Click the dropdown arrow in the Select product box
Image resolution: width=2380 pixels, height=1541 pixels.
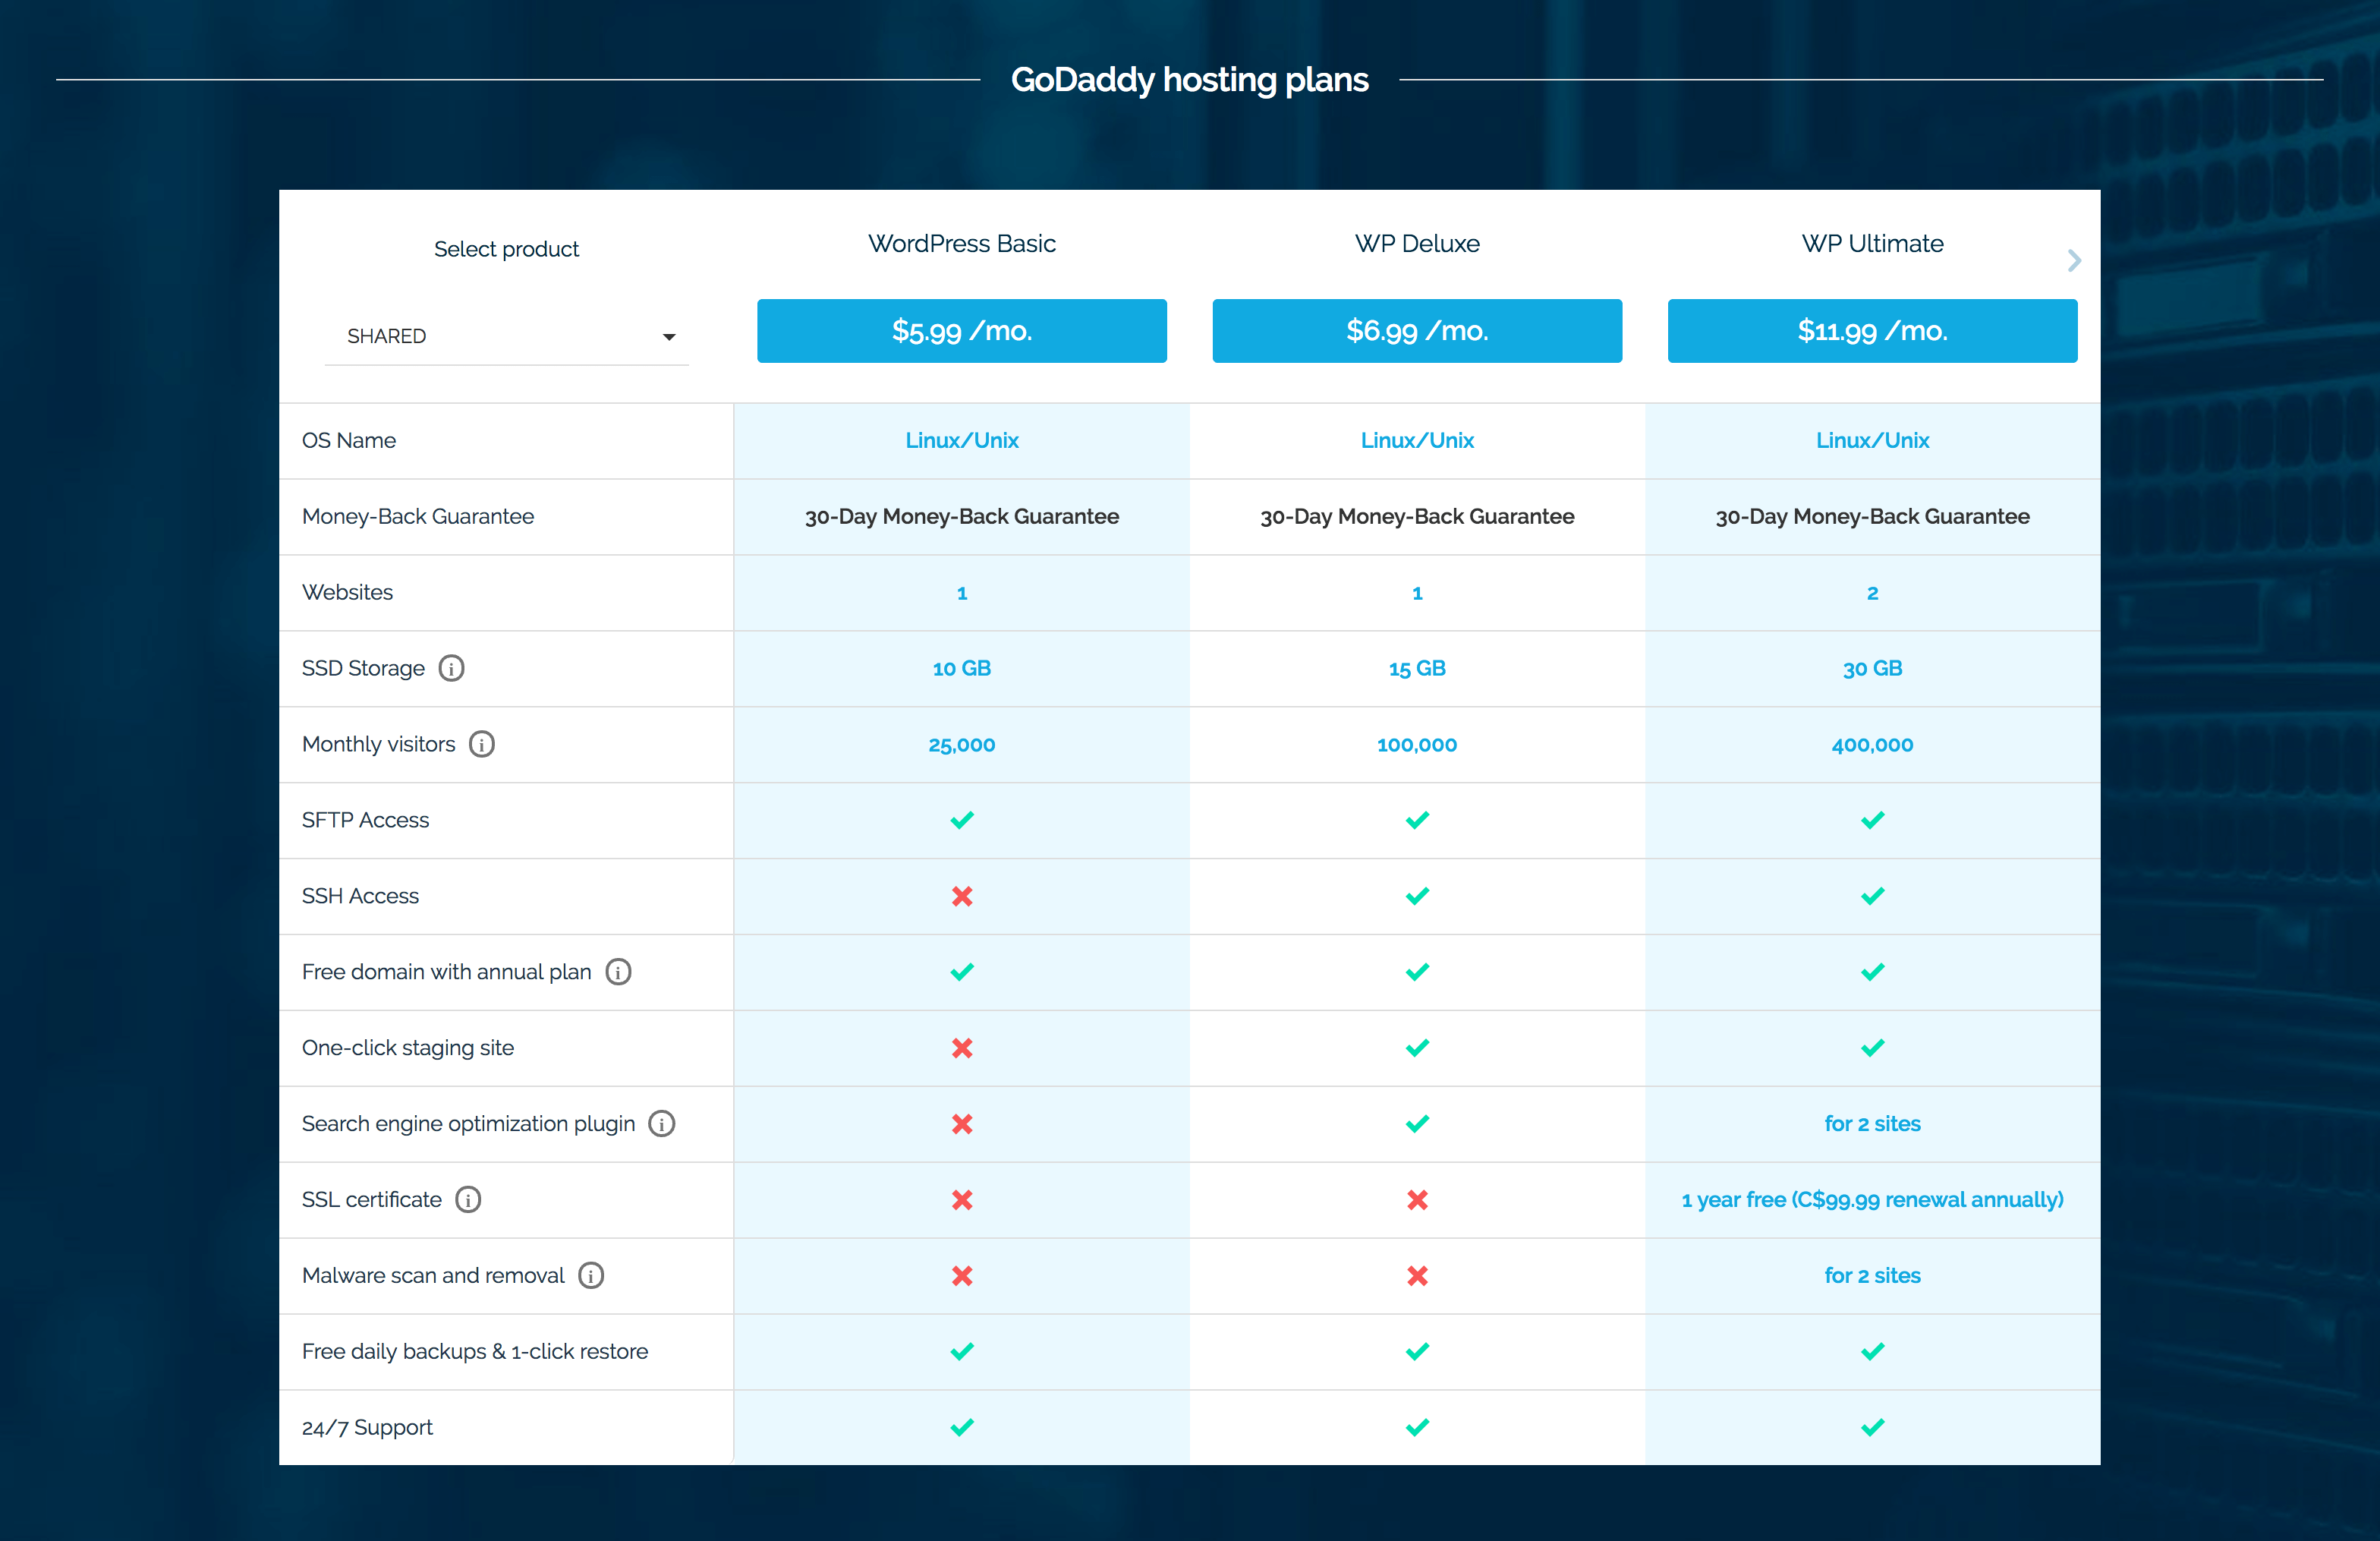tap(669, 337)
